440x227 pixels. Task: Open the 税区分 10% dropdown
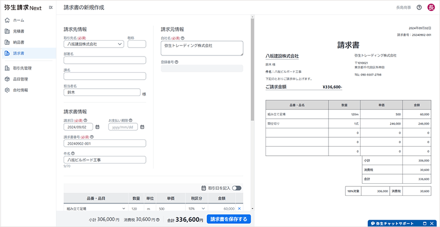pos(196,209)
